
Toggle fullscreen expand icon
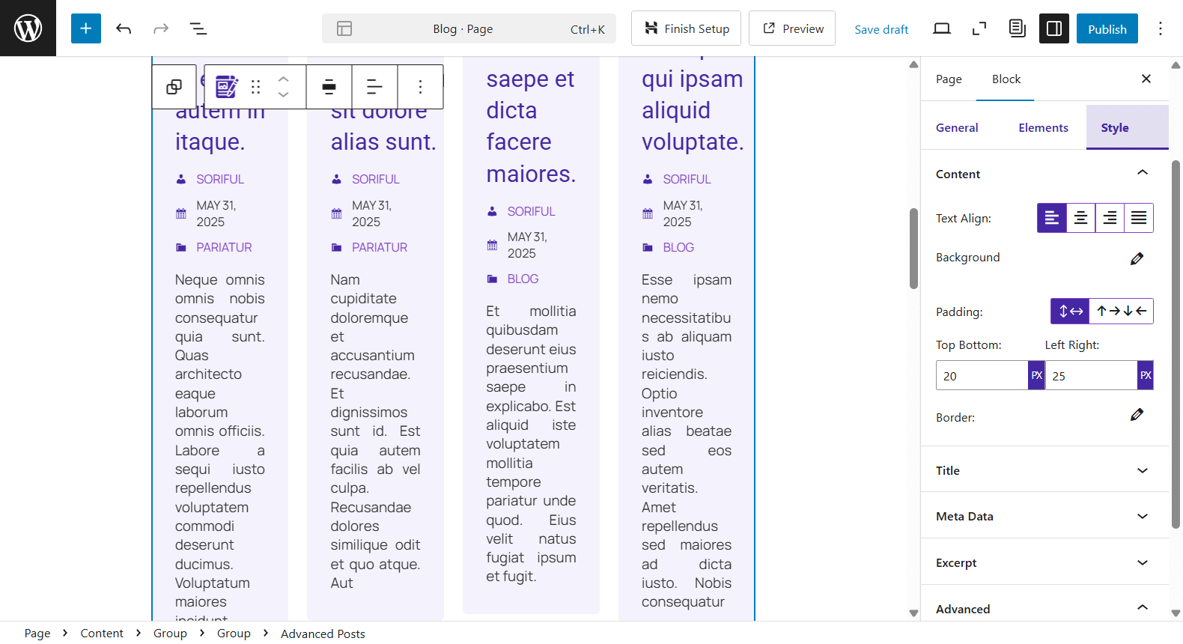coord(979,28)
